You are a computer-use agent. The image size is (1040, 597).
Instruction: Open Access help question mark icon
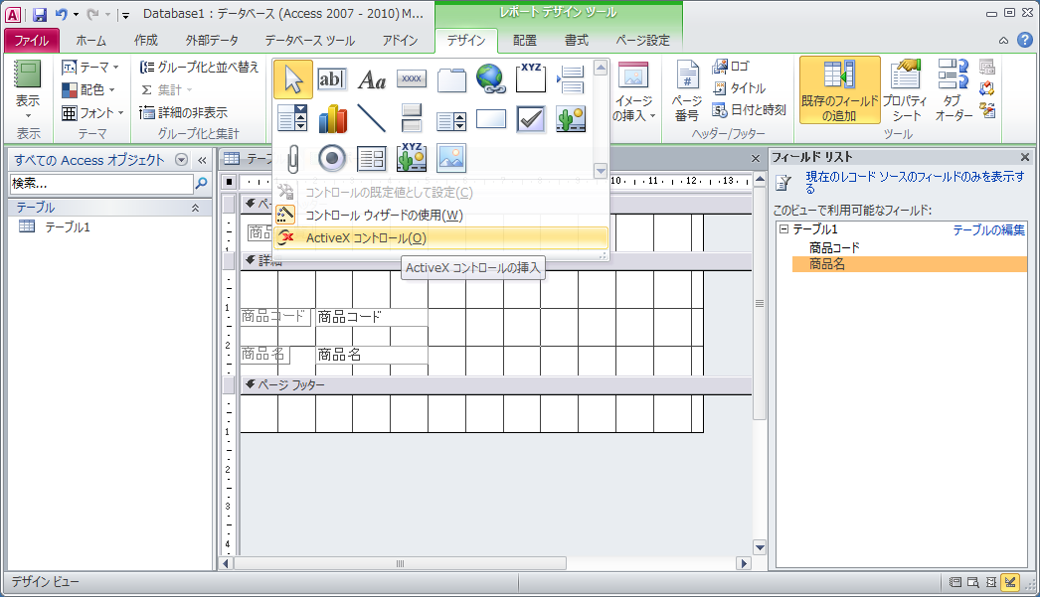tap(1024, 40)
